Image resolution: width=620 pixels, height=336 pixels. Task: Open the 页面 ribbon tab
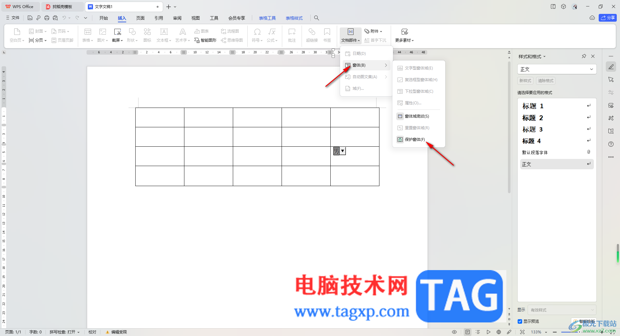pyautogui.click(x=140, y=18)
